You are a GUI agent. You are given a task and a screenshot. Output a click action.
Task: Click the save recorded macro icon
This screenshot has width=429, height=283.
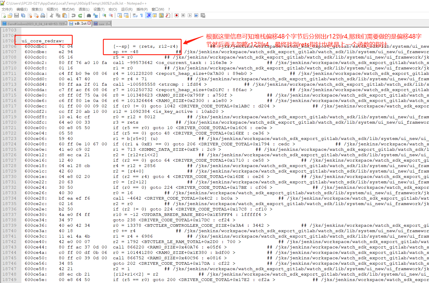[203, 15]
